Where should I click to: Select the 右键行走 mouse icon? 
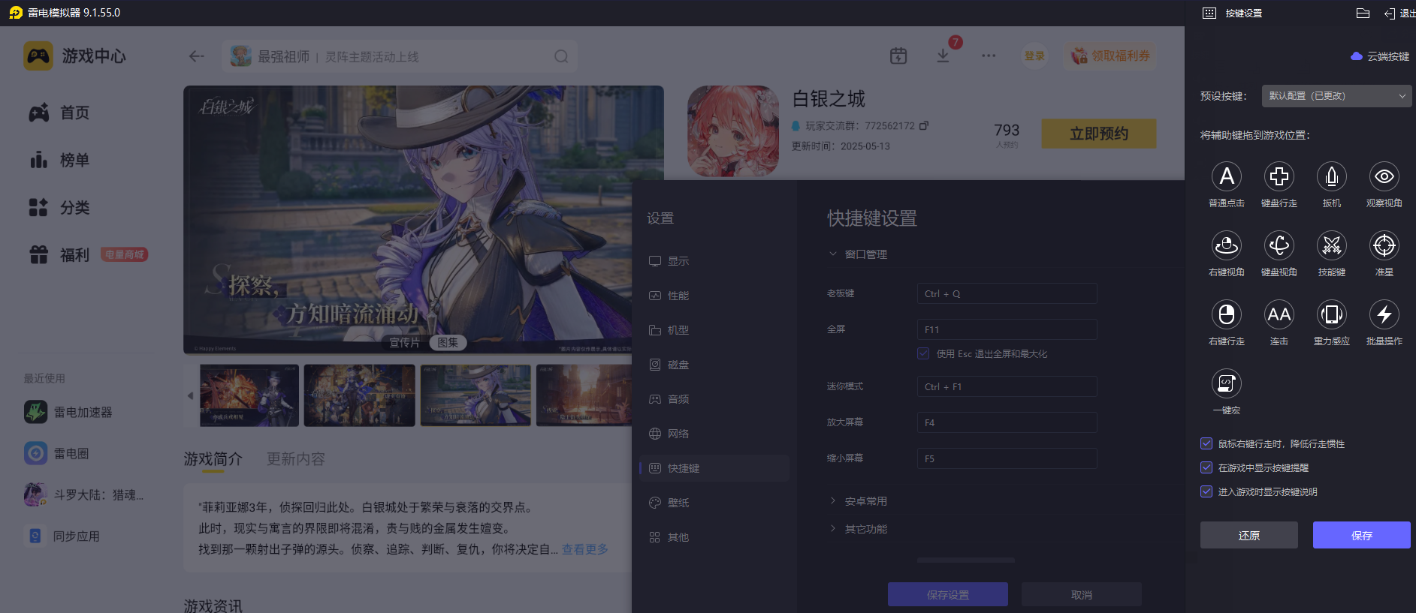click(1227, 314)
